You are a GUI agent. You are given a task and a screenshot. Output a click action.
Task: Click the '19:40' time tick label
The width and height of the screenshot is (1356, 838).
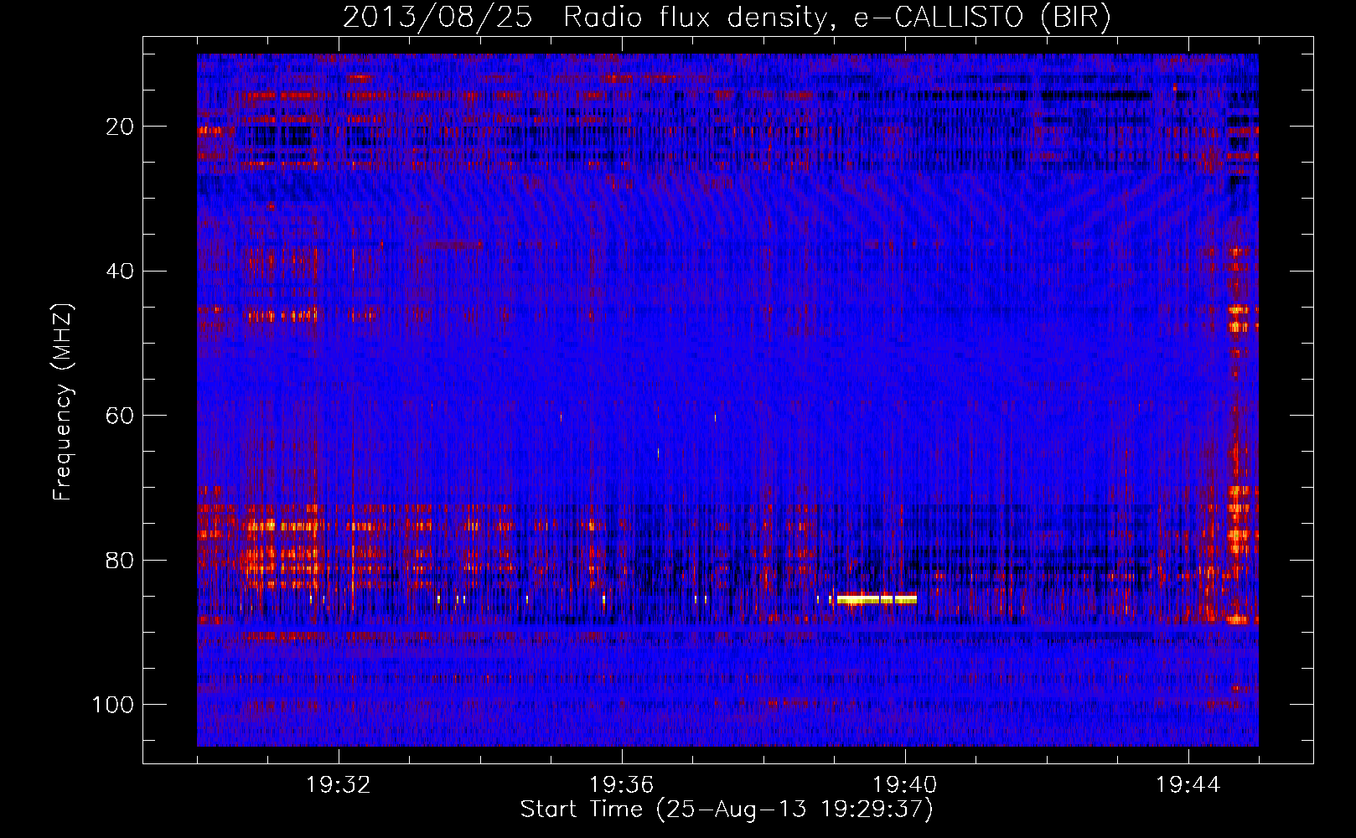tap(905, 785)
